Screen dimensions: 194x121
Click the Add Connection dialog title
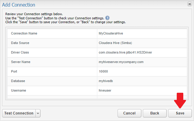18,5
